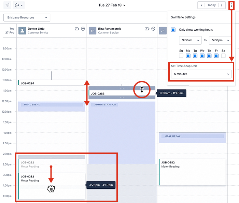Open the export arrow dropdown button

tap(19, 5)
